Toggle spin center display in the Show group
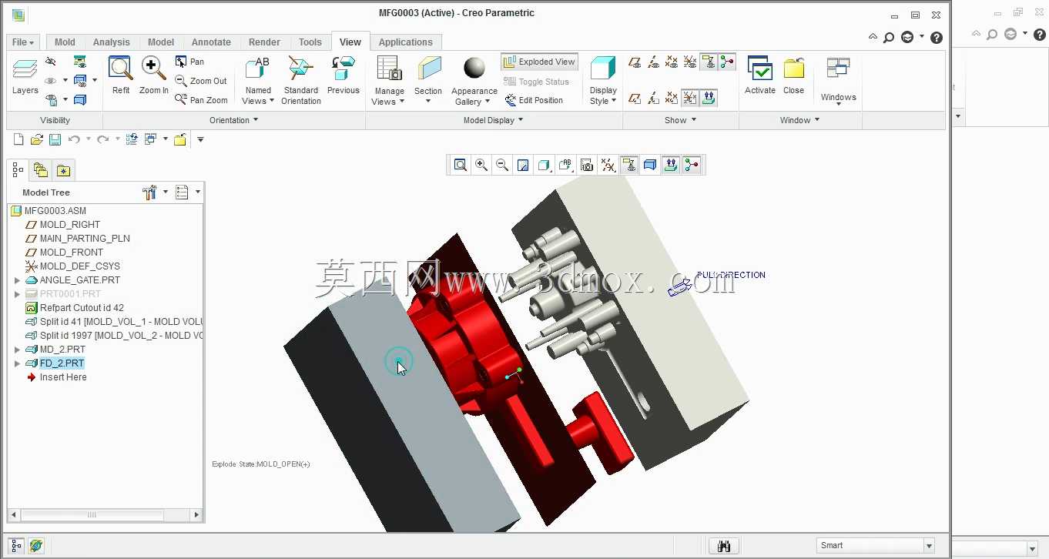Viewport: 1049px width, 559px height. pos(727,62)
